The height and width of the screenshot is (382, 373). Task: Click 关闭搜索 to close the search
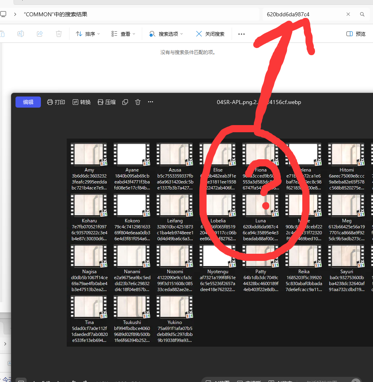pos(210,34)
